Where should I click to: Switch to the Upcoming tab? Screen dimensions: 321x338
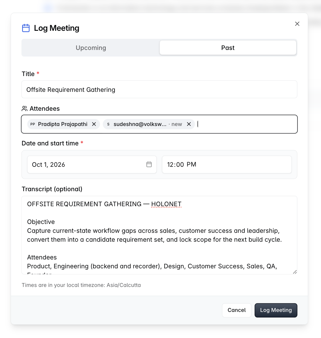point(91,48)
